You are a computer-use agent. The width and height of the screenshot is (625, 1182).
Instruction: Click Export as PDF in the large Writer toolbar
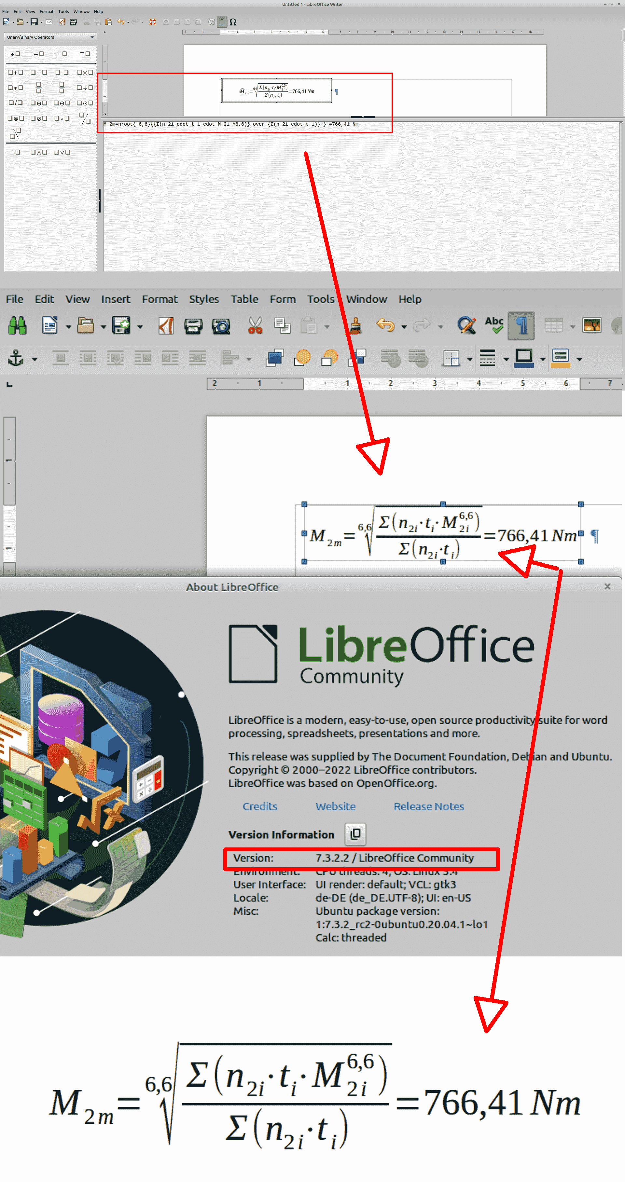point(166,326)
